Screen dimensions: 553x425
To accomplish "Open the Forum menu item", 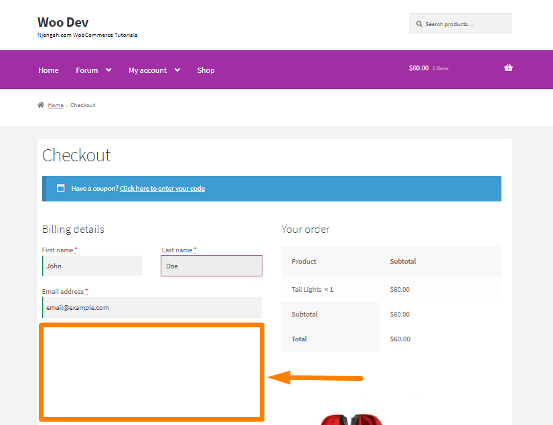I will (87, 70).
